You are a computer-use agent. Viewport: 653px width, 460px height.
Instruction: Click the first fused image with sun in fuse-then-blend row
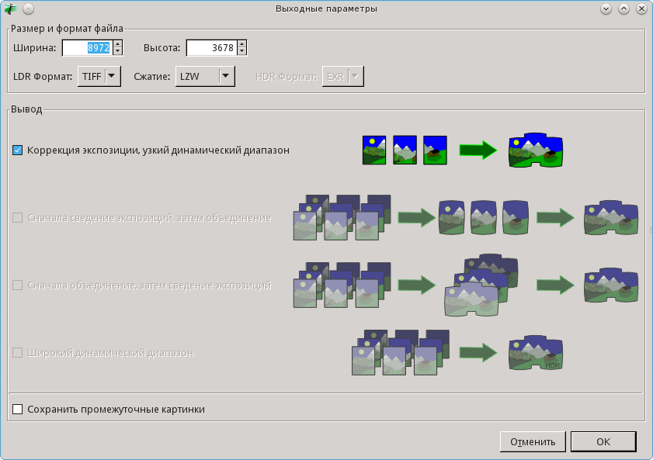pos(451,217)
